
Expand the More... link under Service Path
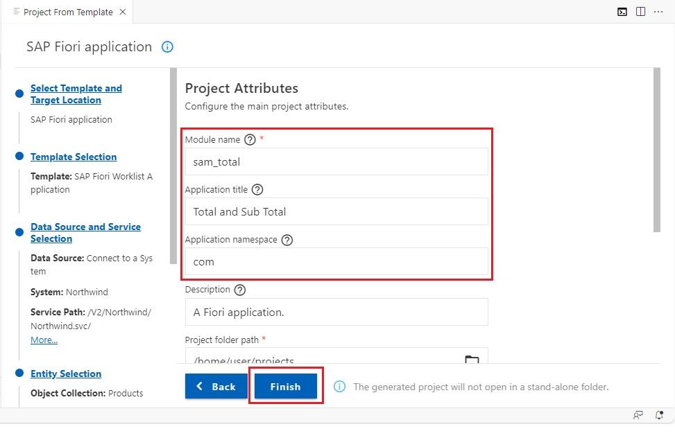point(44,340)
